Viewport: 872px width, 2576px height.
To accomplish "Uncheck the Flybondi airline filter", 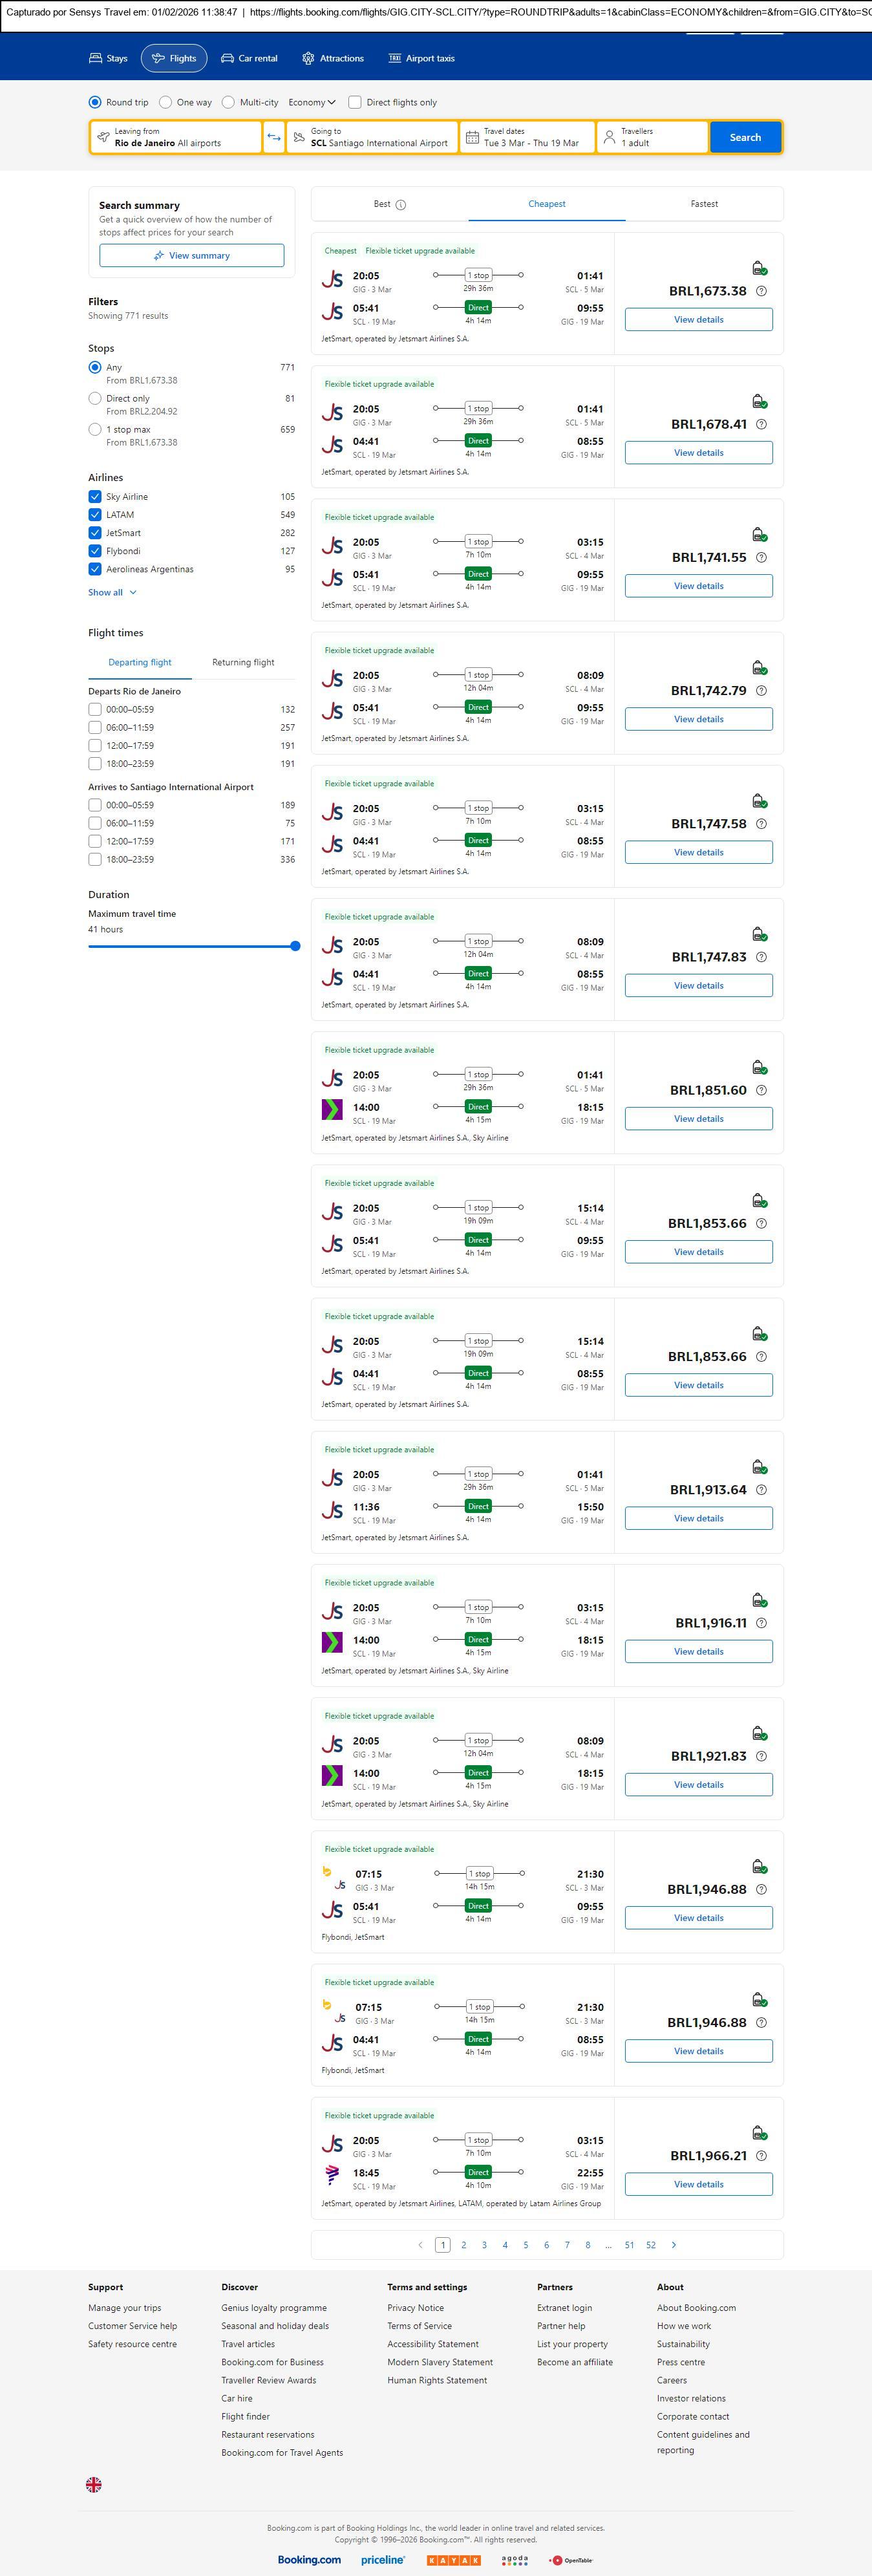I will [x=95, y=551].
